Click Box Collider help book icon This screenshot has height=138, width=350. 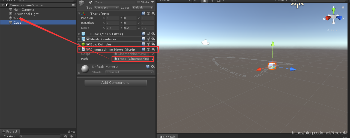[143, 44]
